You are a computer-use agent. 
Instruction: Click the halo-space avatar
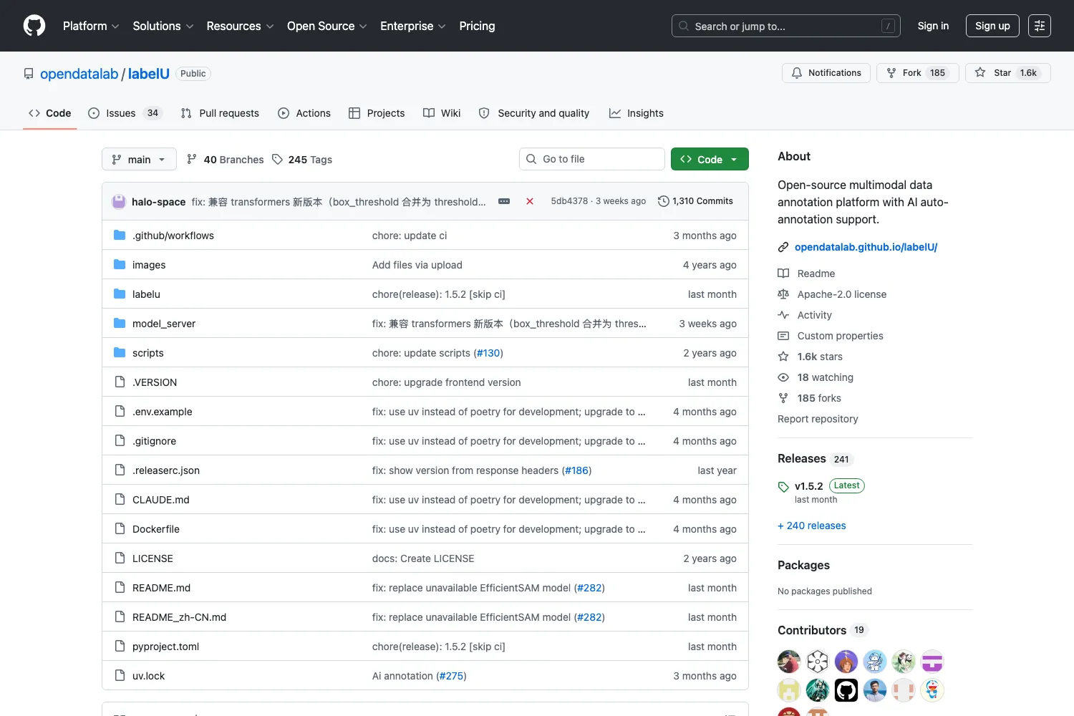click(119, 202)
